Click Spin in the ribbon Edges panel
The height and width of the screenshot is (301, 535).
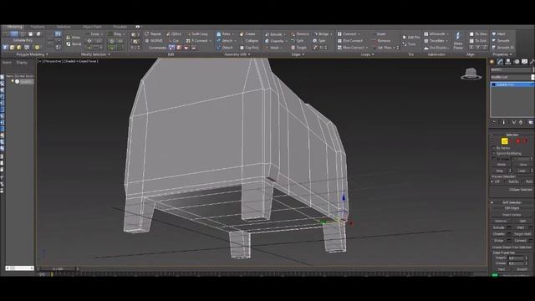coord(319,41)
